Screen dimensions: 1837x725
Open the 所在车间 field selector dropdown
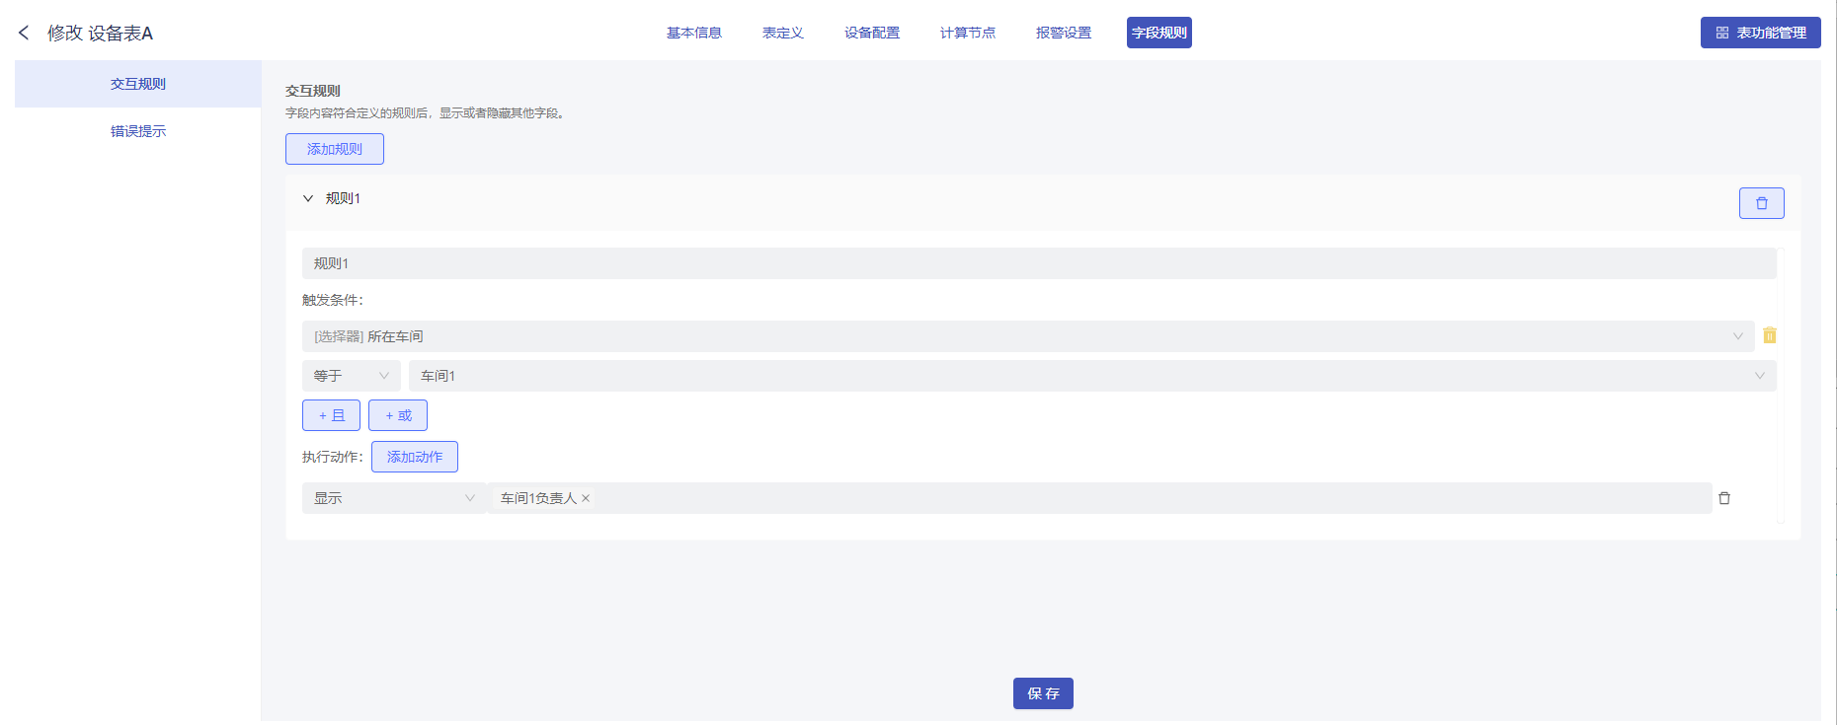pyautogui.click(x=1028, y=336)
